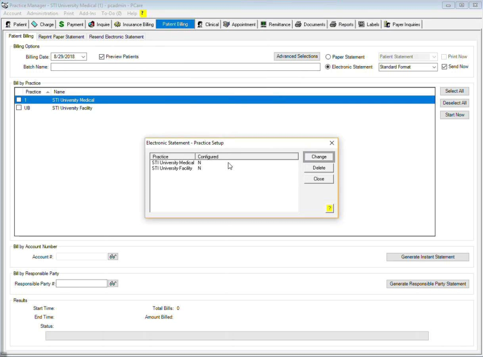
Task: Open the Appointment toolbar icon
Action: tap(227, 24)
